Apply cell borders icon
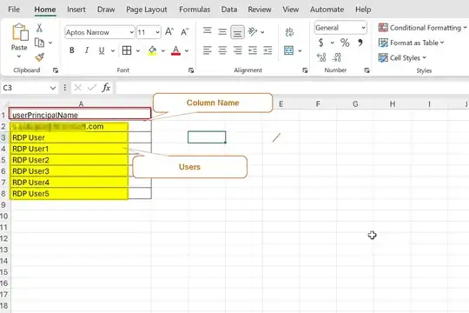 tap(127, 50)
